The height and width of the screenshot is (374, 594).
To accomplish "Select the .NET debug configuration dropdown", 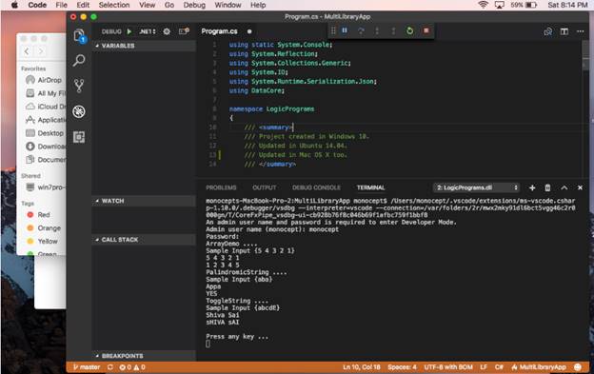I will [x=148, y=31].
